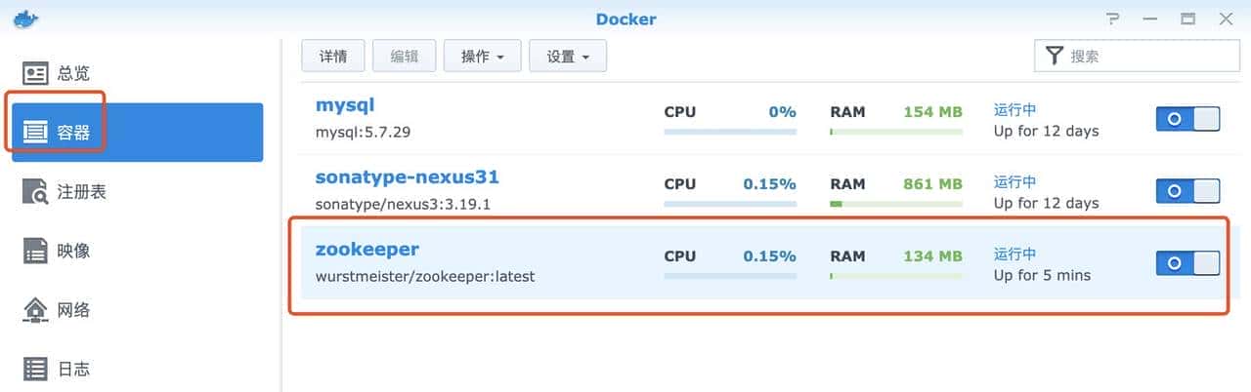
Task: Toggle the sonatype-nexus31 container switch
Action: tap(1187, 191)
